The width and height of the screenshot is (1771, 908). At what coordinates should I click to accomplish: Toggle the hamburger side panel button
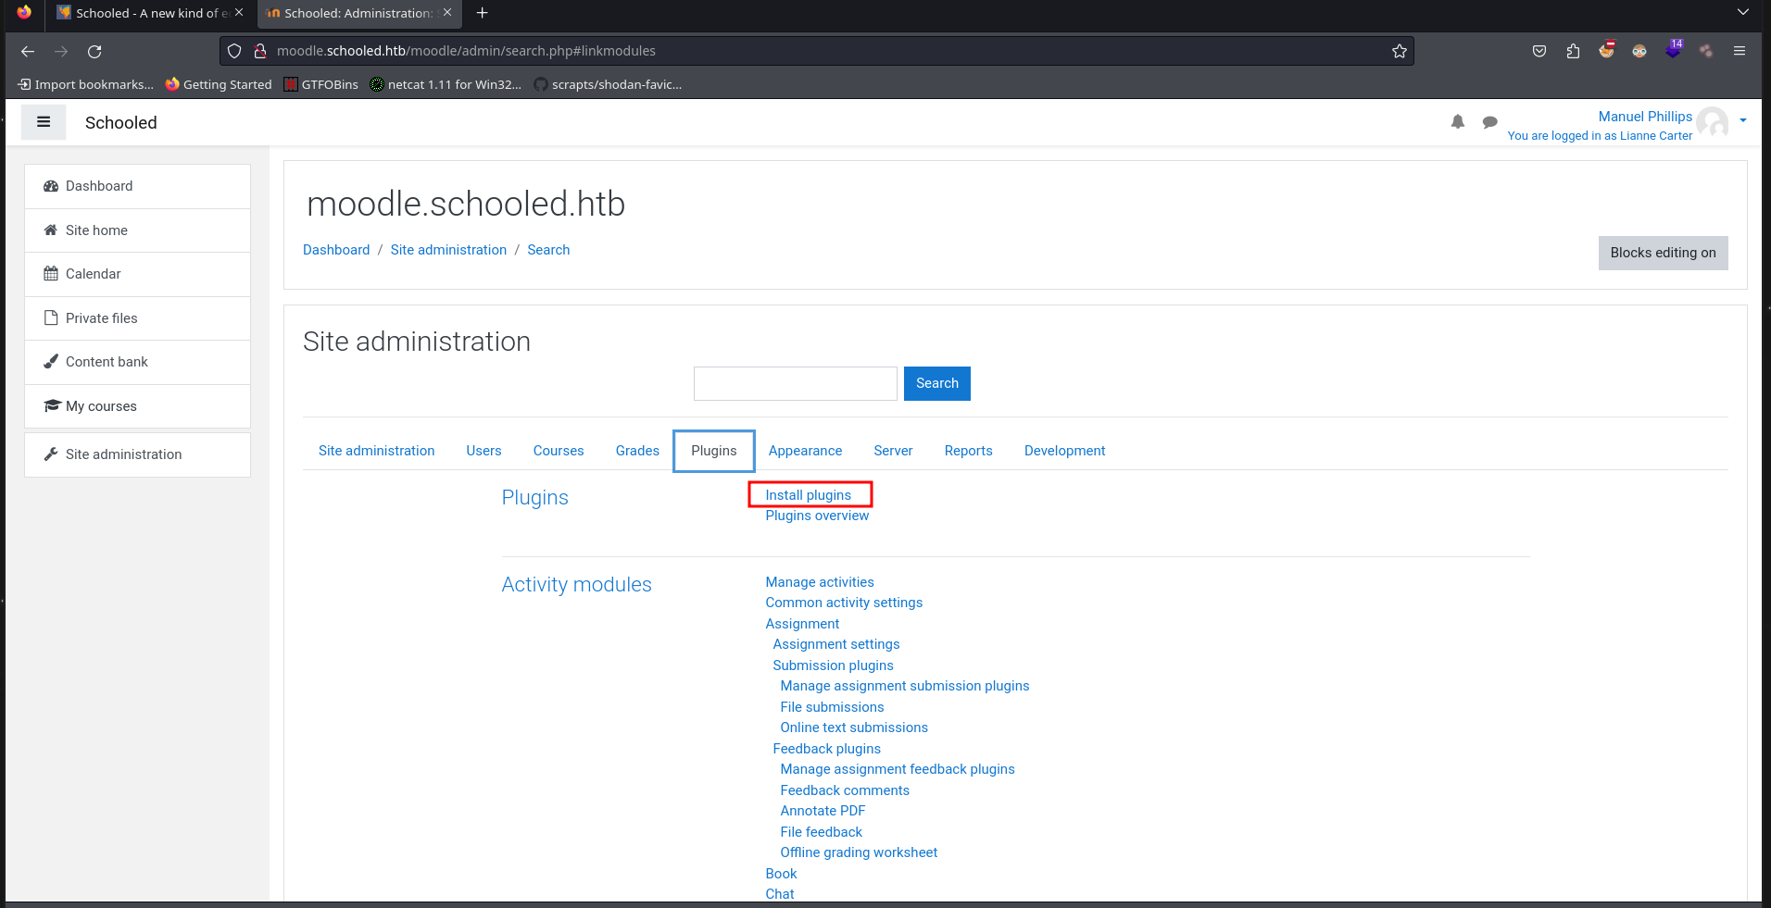click(x=44, y=122)
